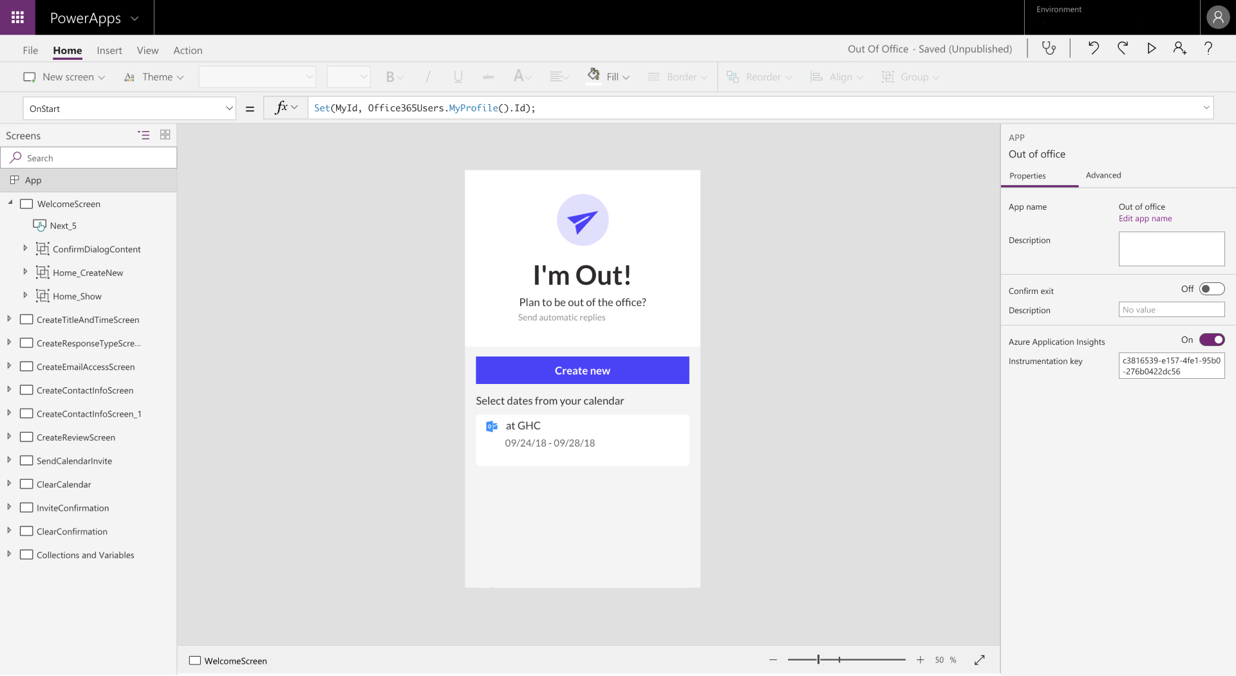Image resolution: width=1236 pixels, height=676 pixels.
Task: Switch to thumbnail view of screens
Action: point(165,135)
